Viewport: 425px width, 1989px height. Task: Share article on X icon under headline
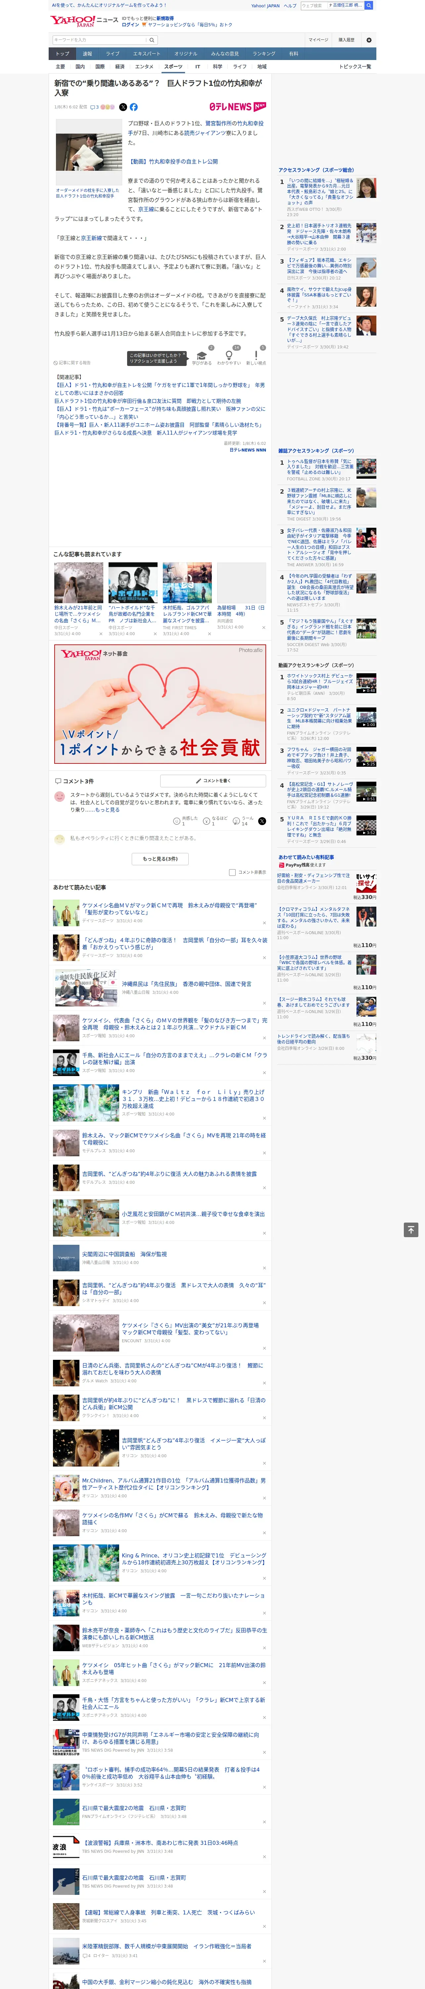pyautogui.click(x=123, y=107)
